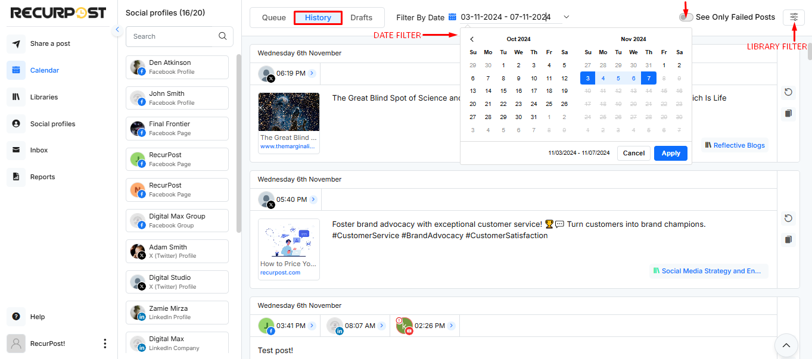Open www.themarginali... link preview
Screen dimensions: 812x359
pyautogui.click(x=287, y=146)
